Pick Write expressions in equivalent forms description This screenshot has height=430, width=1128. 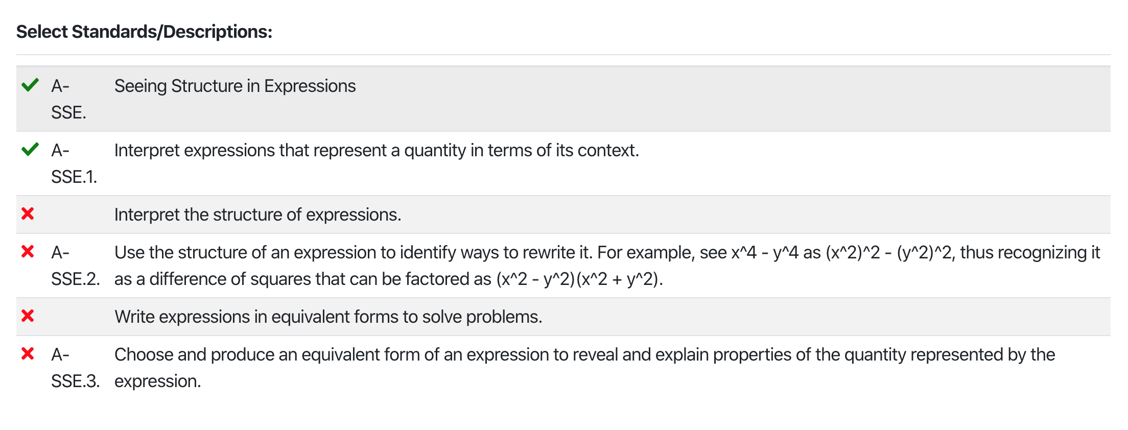click(328, 317)
